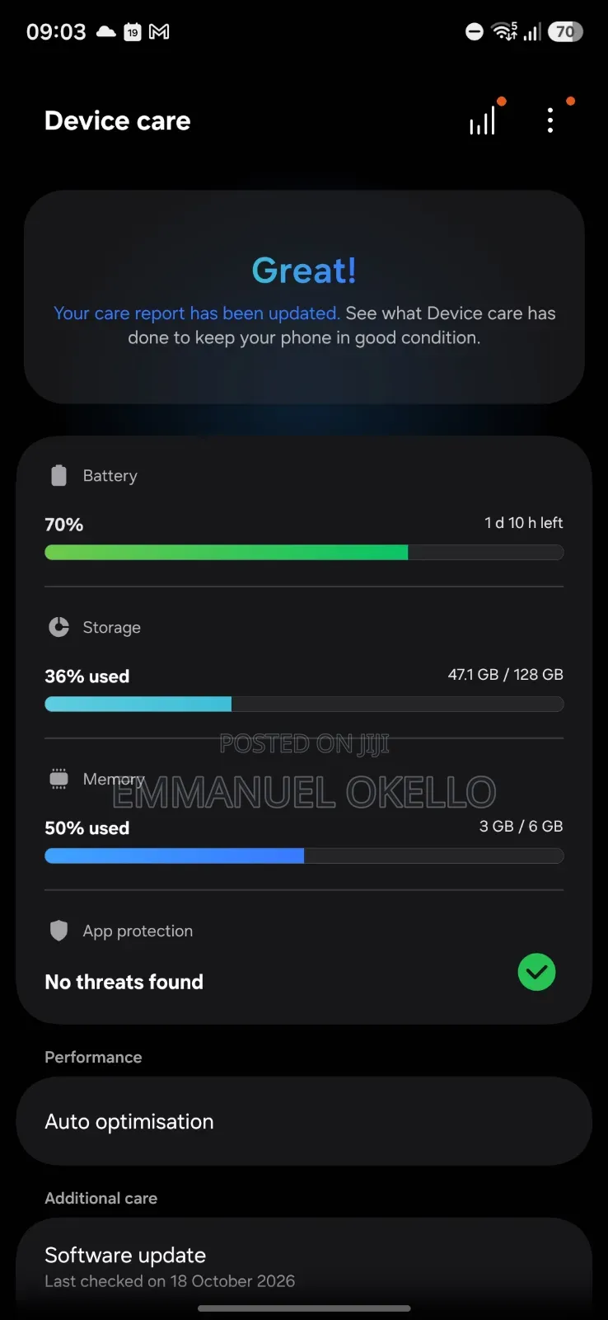Image resolution: width=608 pixels, height=1320 pixels.
Task: Tap the green No threats checkmark
Action: click(x=536, y=972)
